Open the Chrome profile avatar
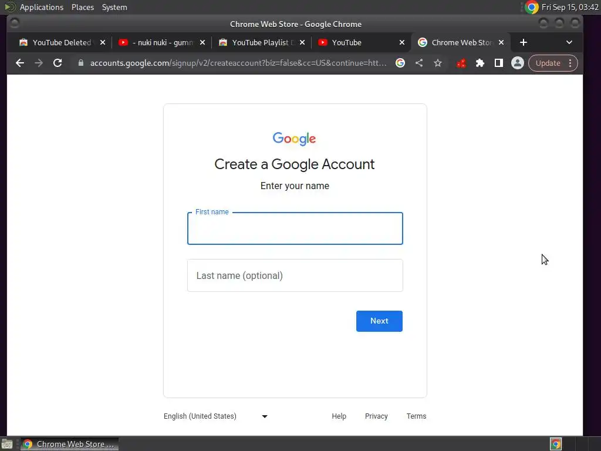Viewport: 601px width, 451px height. 518,63
